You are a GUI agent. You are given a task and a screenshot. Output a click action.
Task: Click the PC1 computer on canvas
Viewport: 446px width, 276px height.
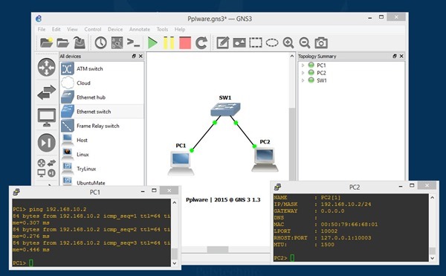click(x=181, y=163)
